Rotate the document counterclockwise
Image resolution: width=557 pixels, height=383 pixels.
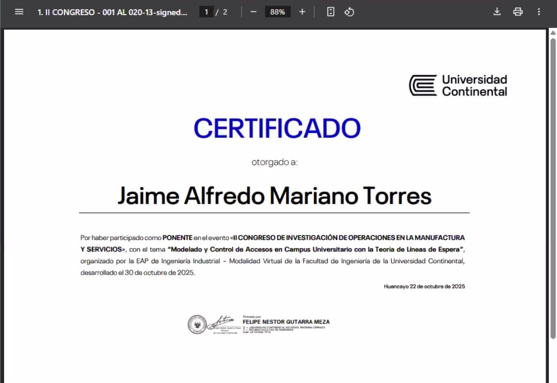pos(349,12)
